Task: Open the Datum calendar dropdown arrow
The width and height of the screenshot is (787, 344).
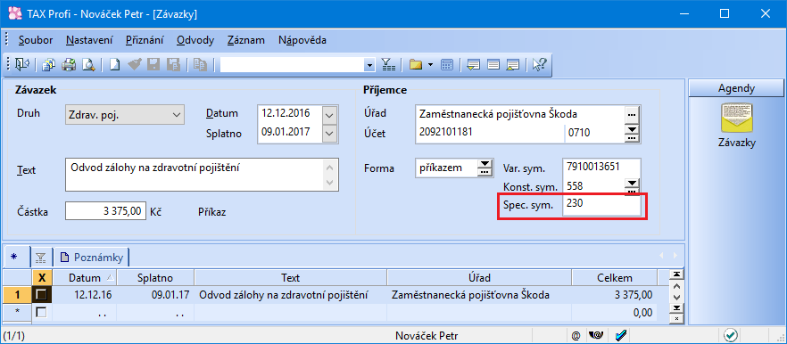Action: 328,115
